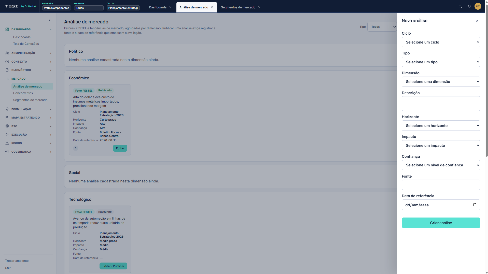Switch to the Segmentos de mercado tab
Screen dimensions: 488x274
pyautogui.click(x=238, y=7)
